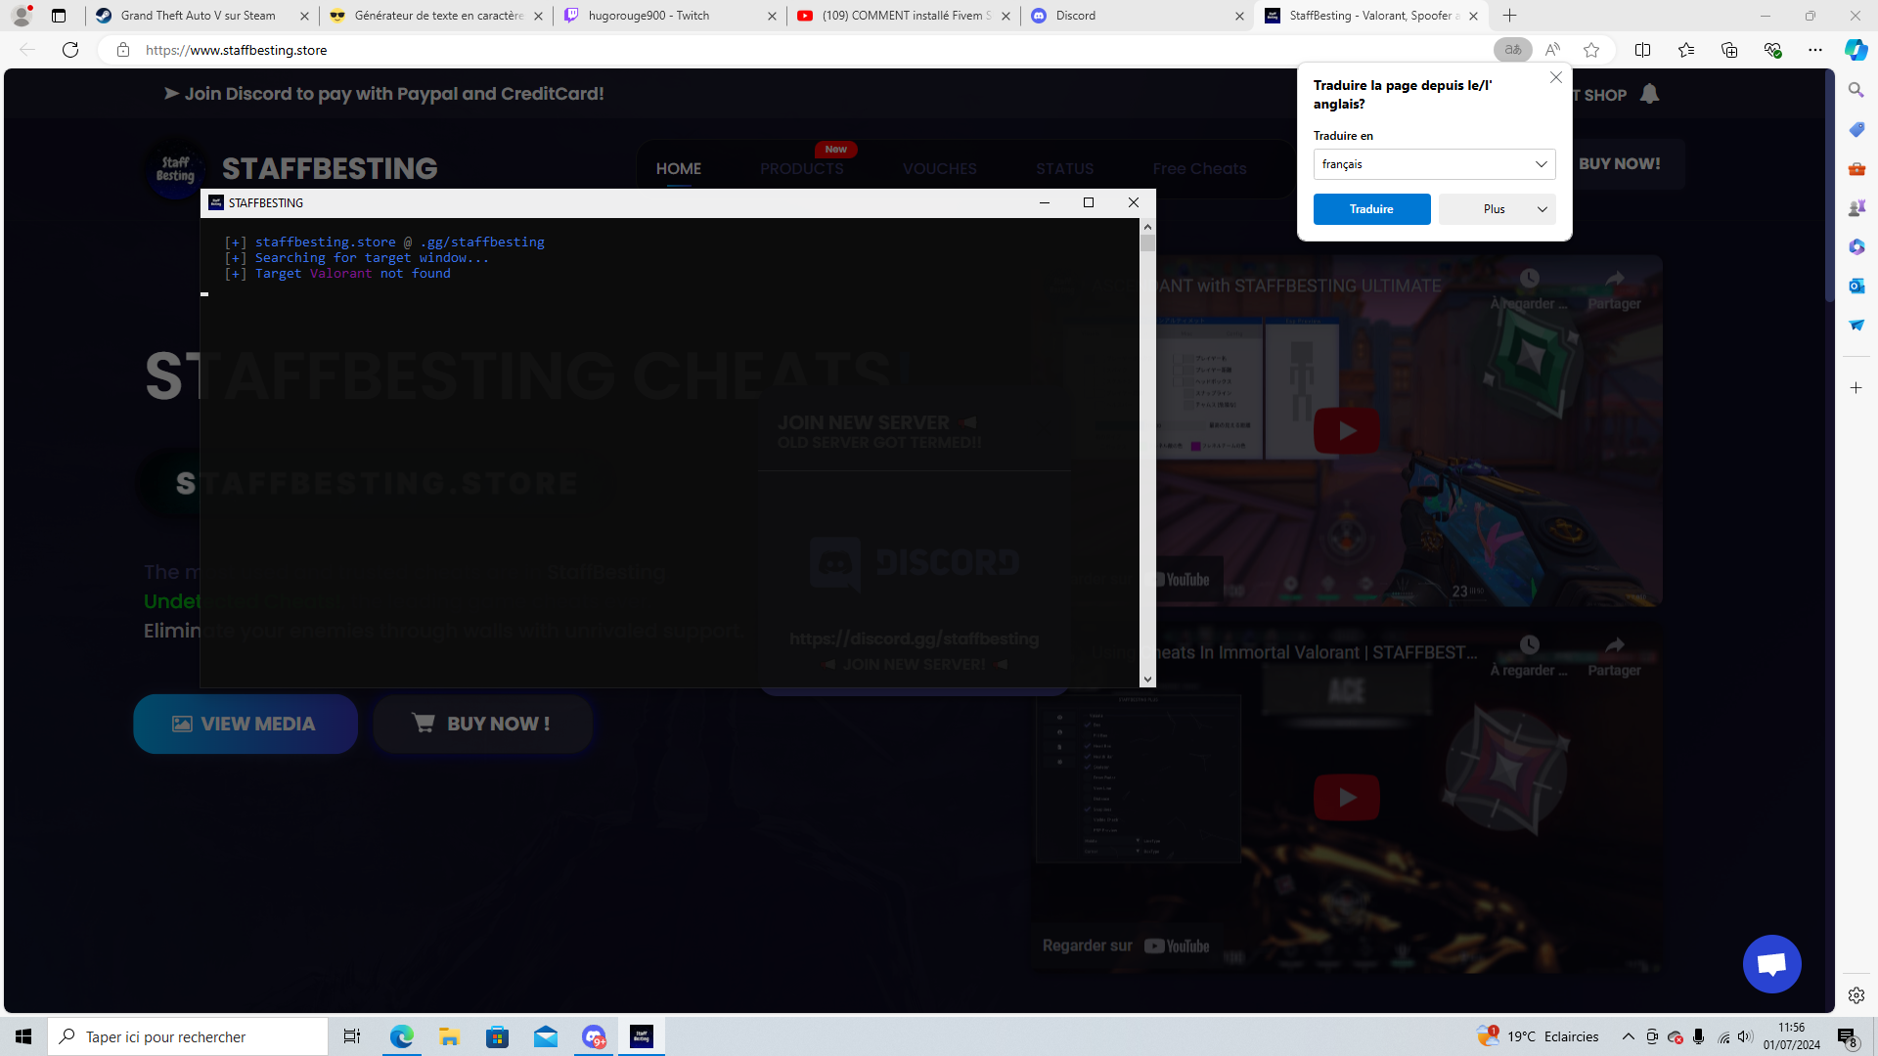This screenshot has height=1056, width=1878.
Task: Open browser Collections
Action: click(1729, 50)
